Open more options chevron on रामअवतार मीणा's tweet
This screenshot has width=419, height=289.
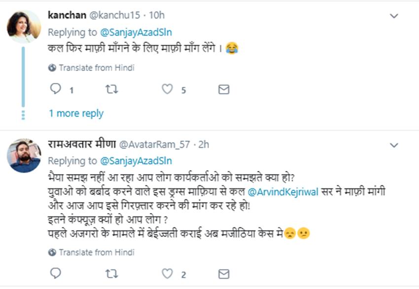click(x=394, y=145)
